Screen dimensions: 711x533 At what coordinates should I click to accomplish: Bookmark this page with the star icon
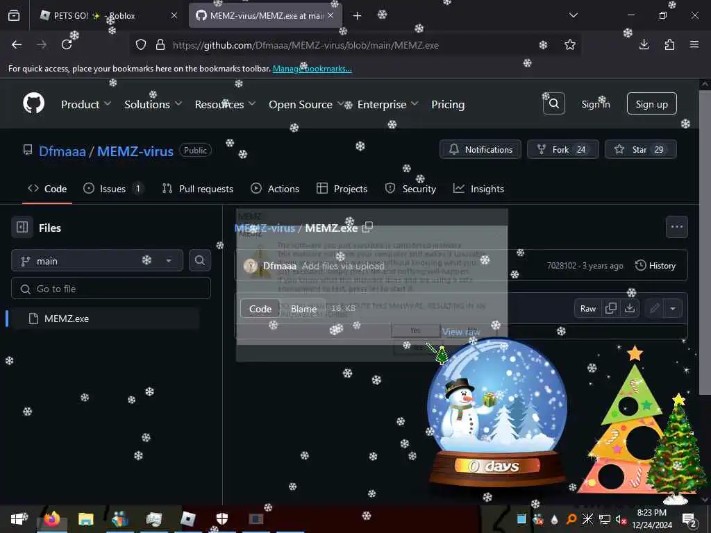coord(570,44)
